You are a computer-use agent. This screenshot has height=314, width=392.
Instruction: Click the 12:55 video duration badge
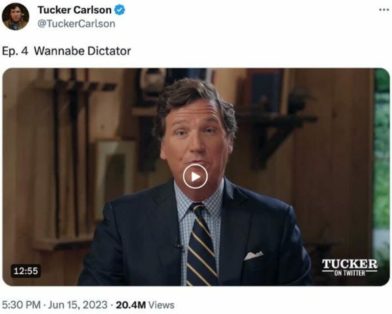click(25, 270)
